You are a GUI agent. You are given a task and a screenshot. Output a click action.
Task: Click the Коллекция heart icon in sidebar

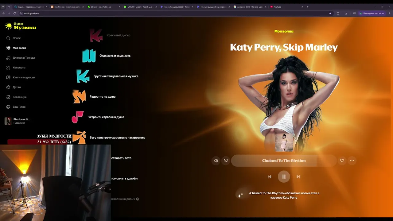tap(8, 97)
